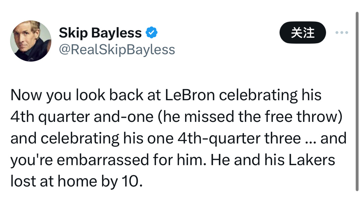Click the vertical scrollbar on the right
The height and width of the screenshot is (215, 361).
(x=357, y=100)
